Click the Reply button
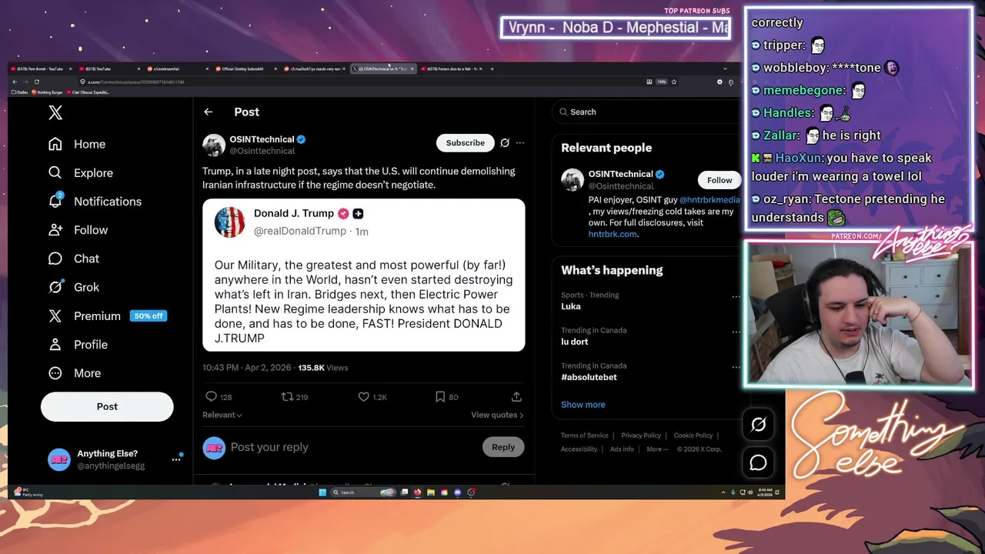This screenshot has height=554, width=985. point(503,447)
